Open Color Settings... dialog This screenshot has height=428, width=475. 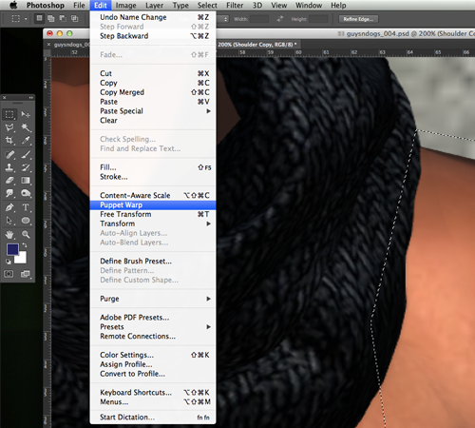153,355
